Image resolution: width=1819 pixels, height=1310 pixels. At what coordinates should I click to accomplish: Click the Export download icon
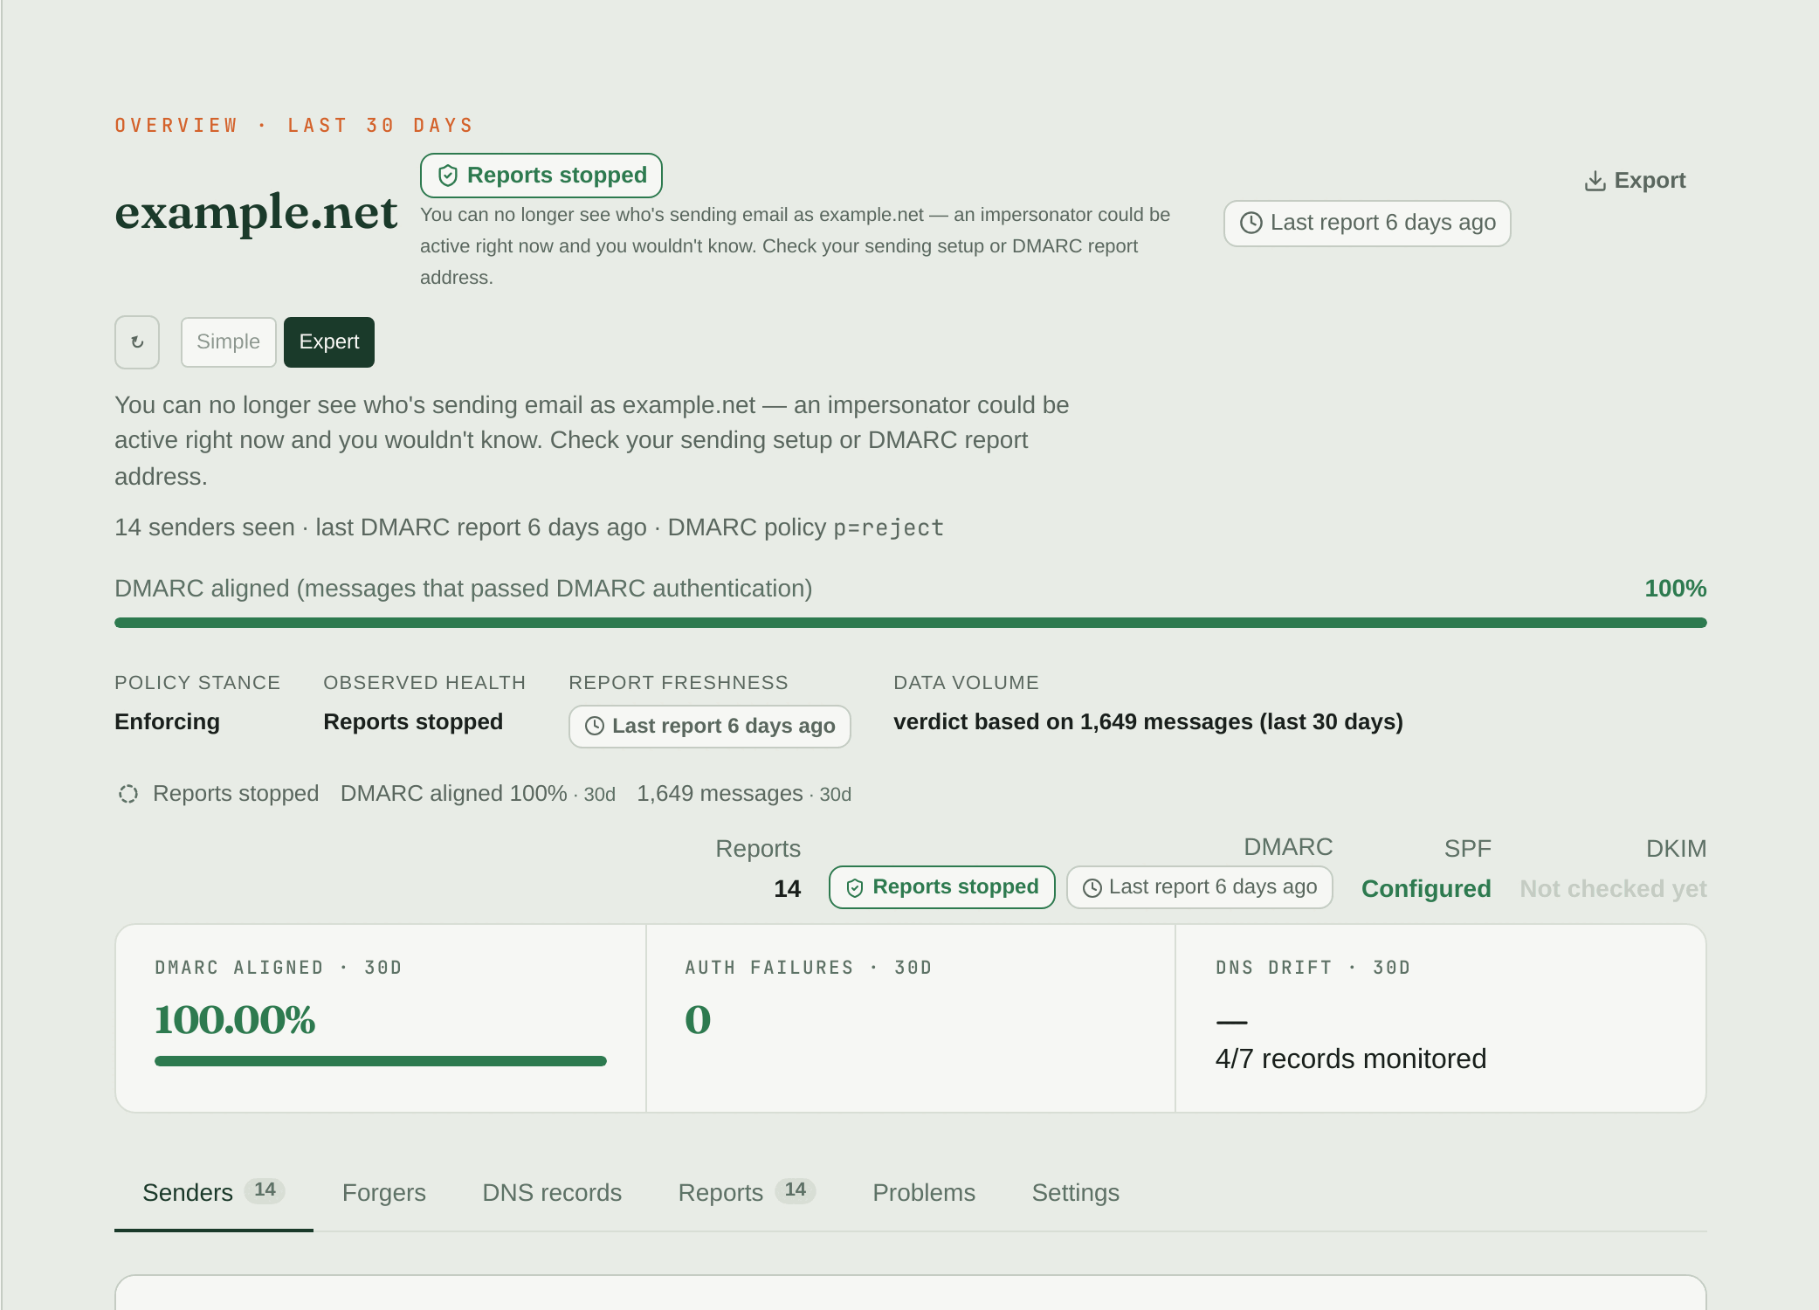pyautogui.click(x=1595, y=181)
